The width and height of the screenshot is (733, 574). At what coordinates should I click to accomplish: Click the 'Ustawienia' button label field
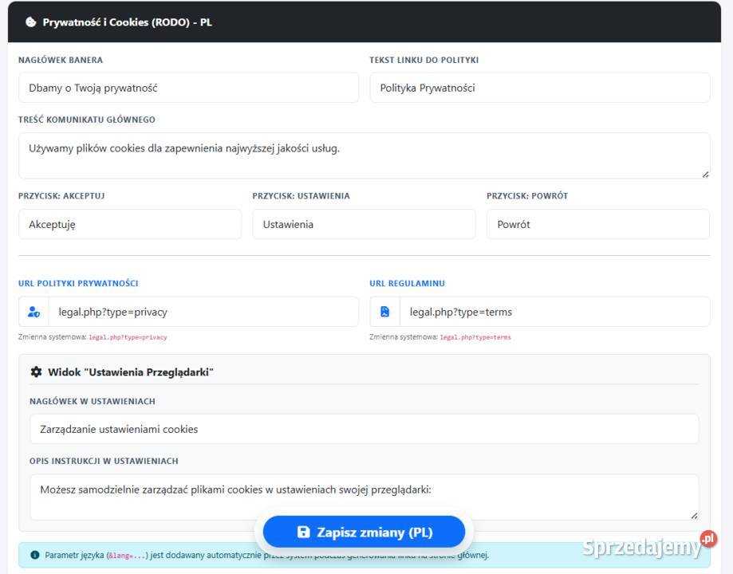(364, 224)
